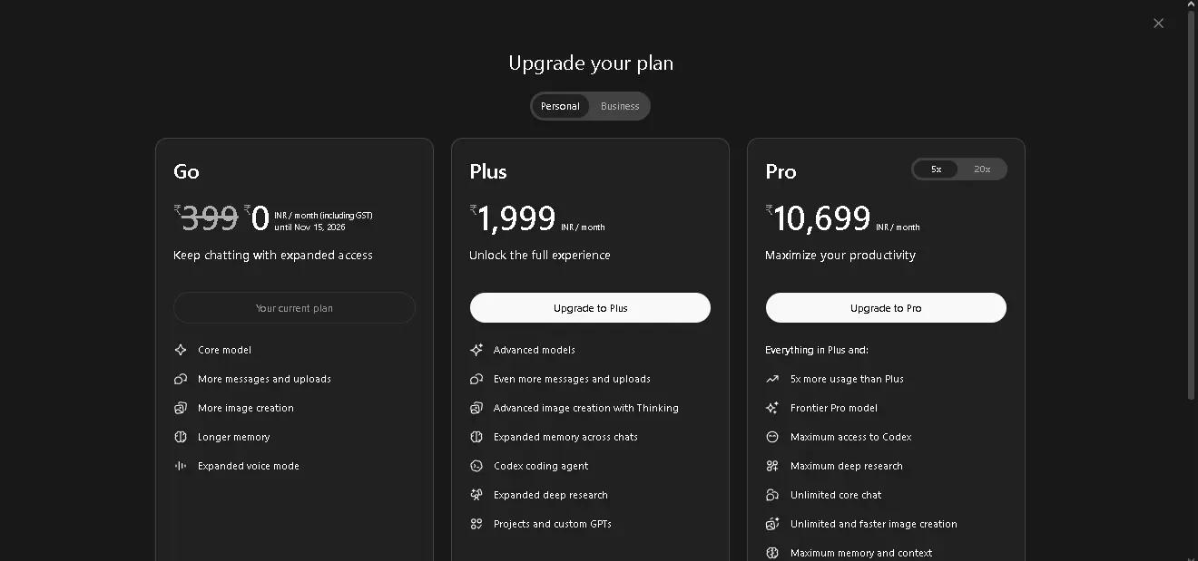
Task: Click the Your current plan button
Action: click(x=294, y=308)
